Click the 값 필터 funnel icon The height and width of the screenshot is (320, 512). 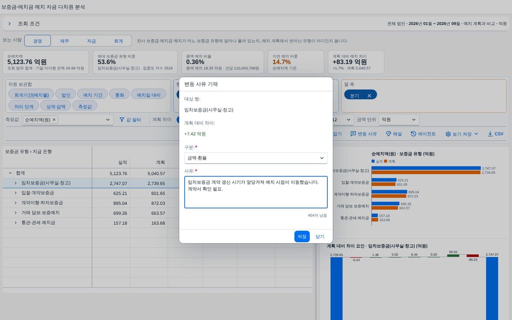[122, 120]
